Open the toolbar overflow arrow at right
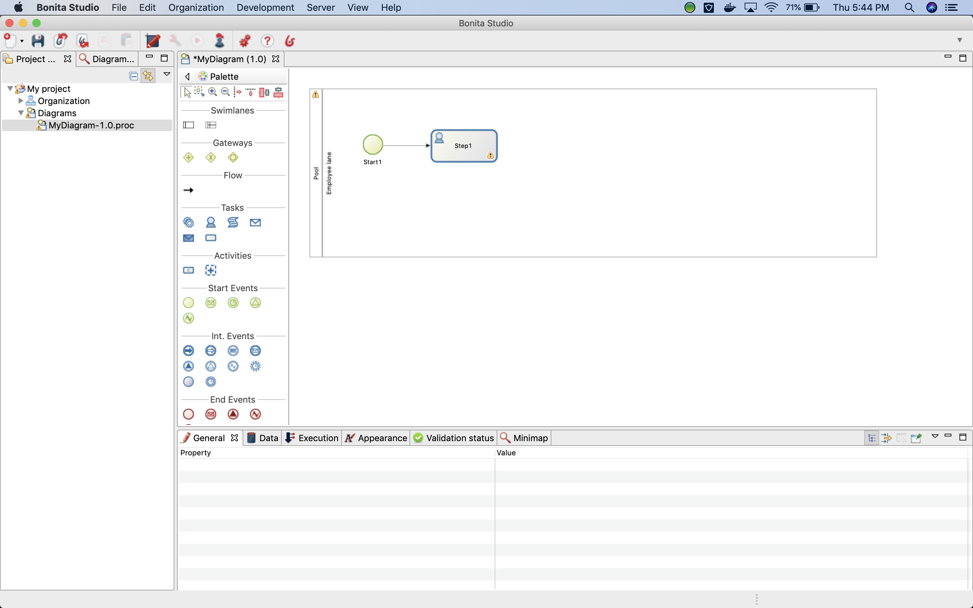 click(x=960, y=40)
